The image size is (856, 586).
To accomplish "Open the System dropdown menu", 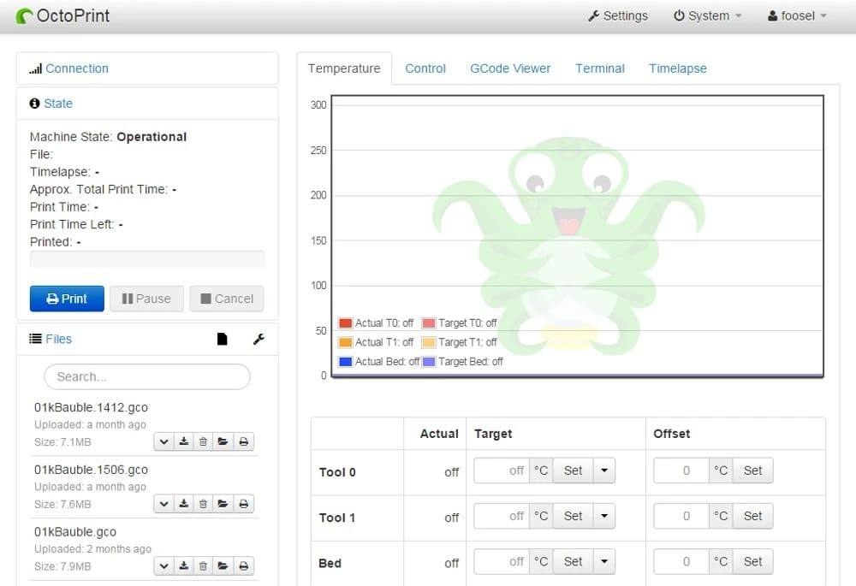I will click(707, 15).
